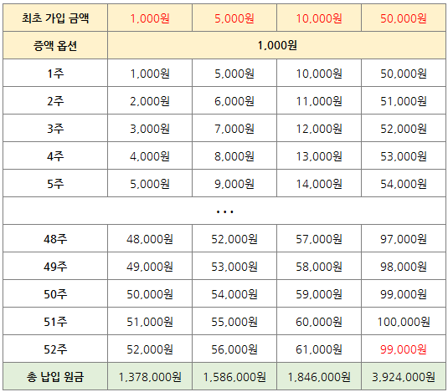Click 100,000원 in the 51주 row
Screen dimensions: 448x392
tap(404, 321)
